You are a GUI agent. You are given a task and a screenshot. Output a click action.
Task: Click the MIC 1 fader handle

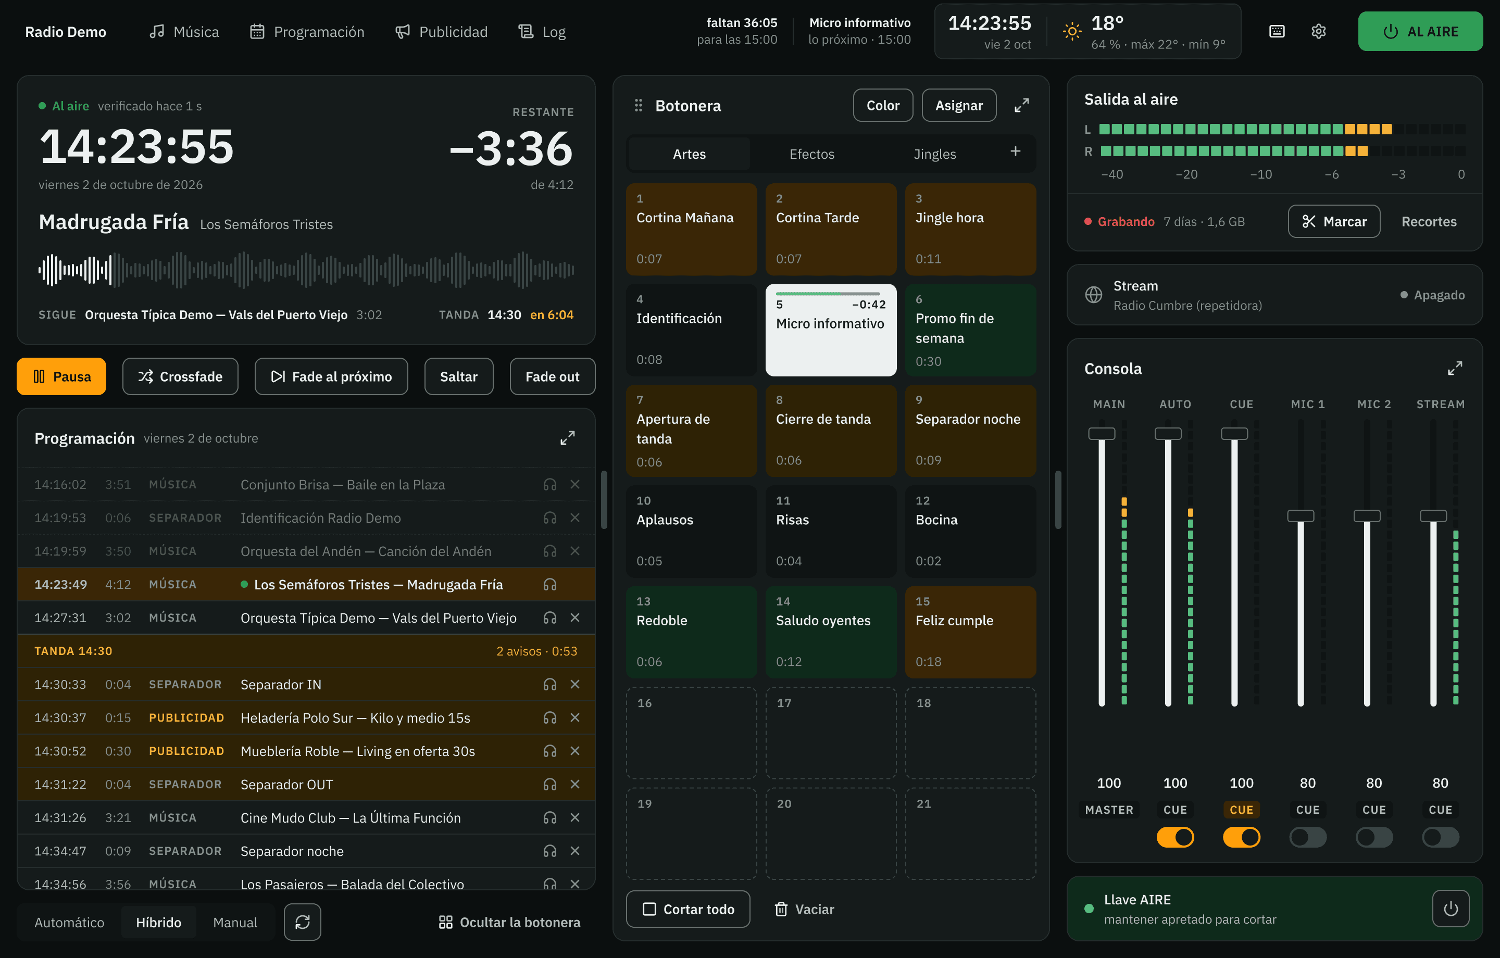(x=1301, y=516)
